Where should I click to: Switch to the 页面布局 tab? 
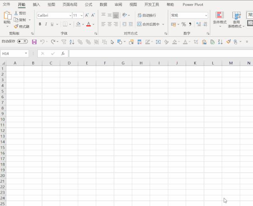[70, 4]
